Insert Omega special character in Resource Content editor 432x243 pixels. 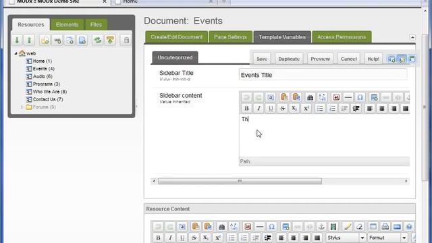point(271,227)
